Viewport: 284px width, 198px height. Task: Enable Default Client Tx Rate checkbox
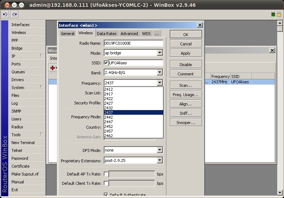[106, 183]
